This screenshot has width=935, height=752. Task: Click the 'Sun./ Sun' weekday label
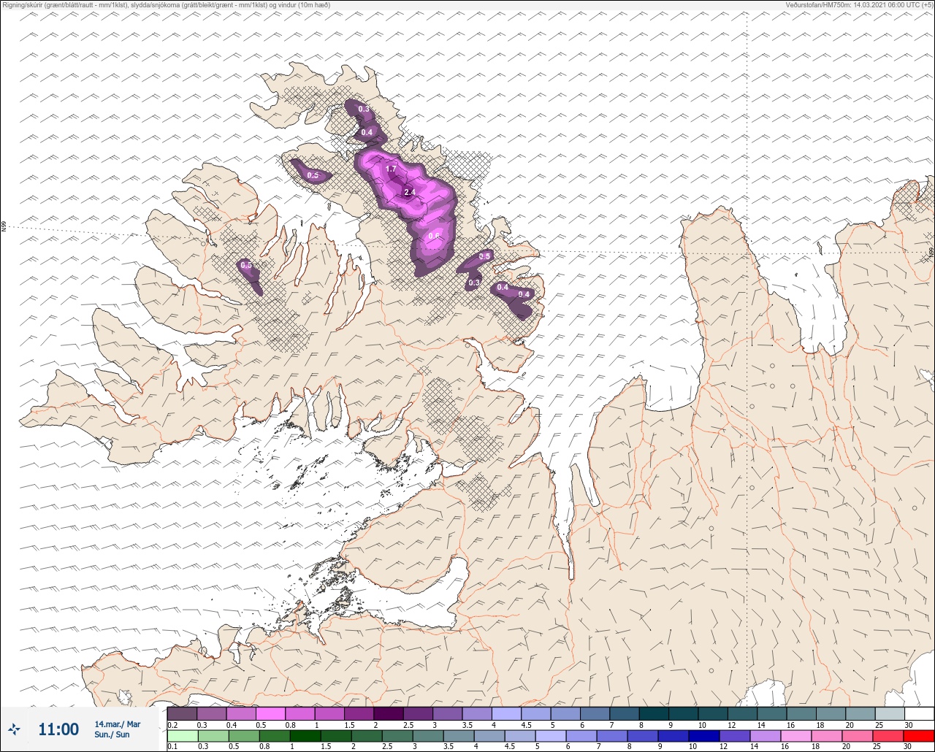click(112, 734)
